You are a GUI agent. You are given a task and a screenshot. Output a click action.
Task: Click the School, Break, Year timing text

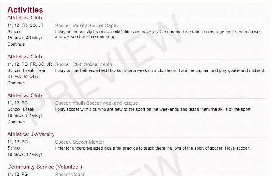pos(26,70)
